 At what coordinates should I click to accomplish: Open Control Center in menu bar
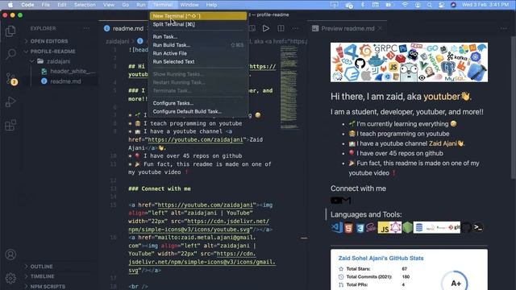tap(441, 5)
